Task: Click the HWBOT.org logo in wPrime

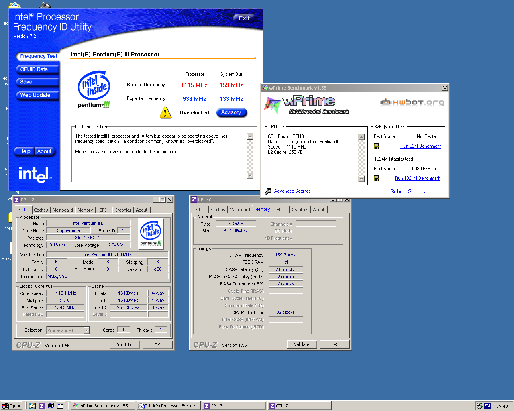Action: [412, 102]
